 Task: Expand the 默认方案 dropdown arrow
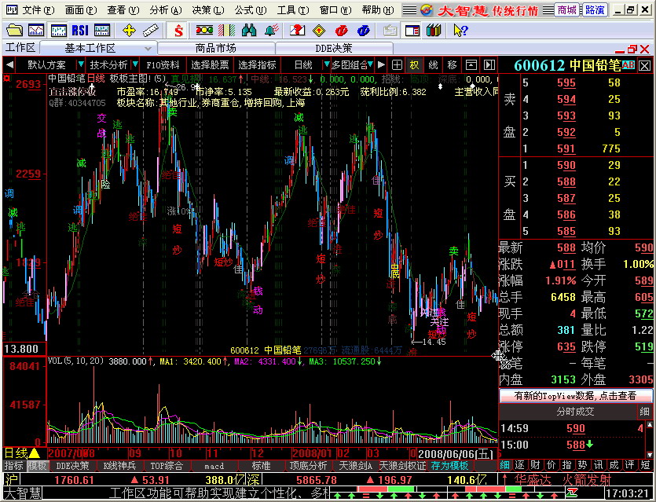(x=80, y=65)
